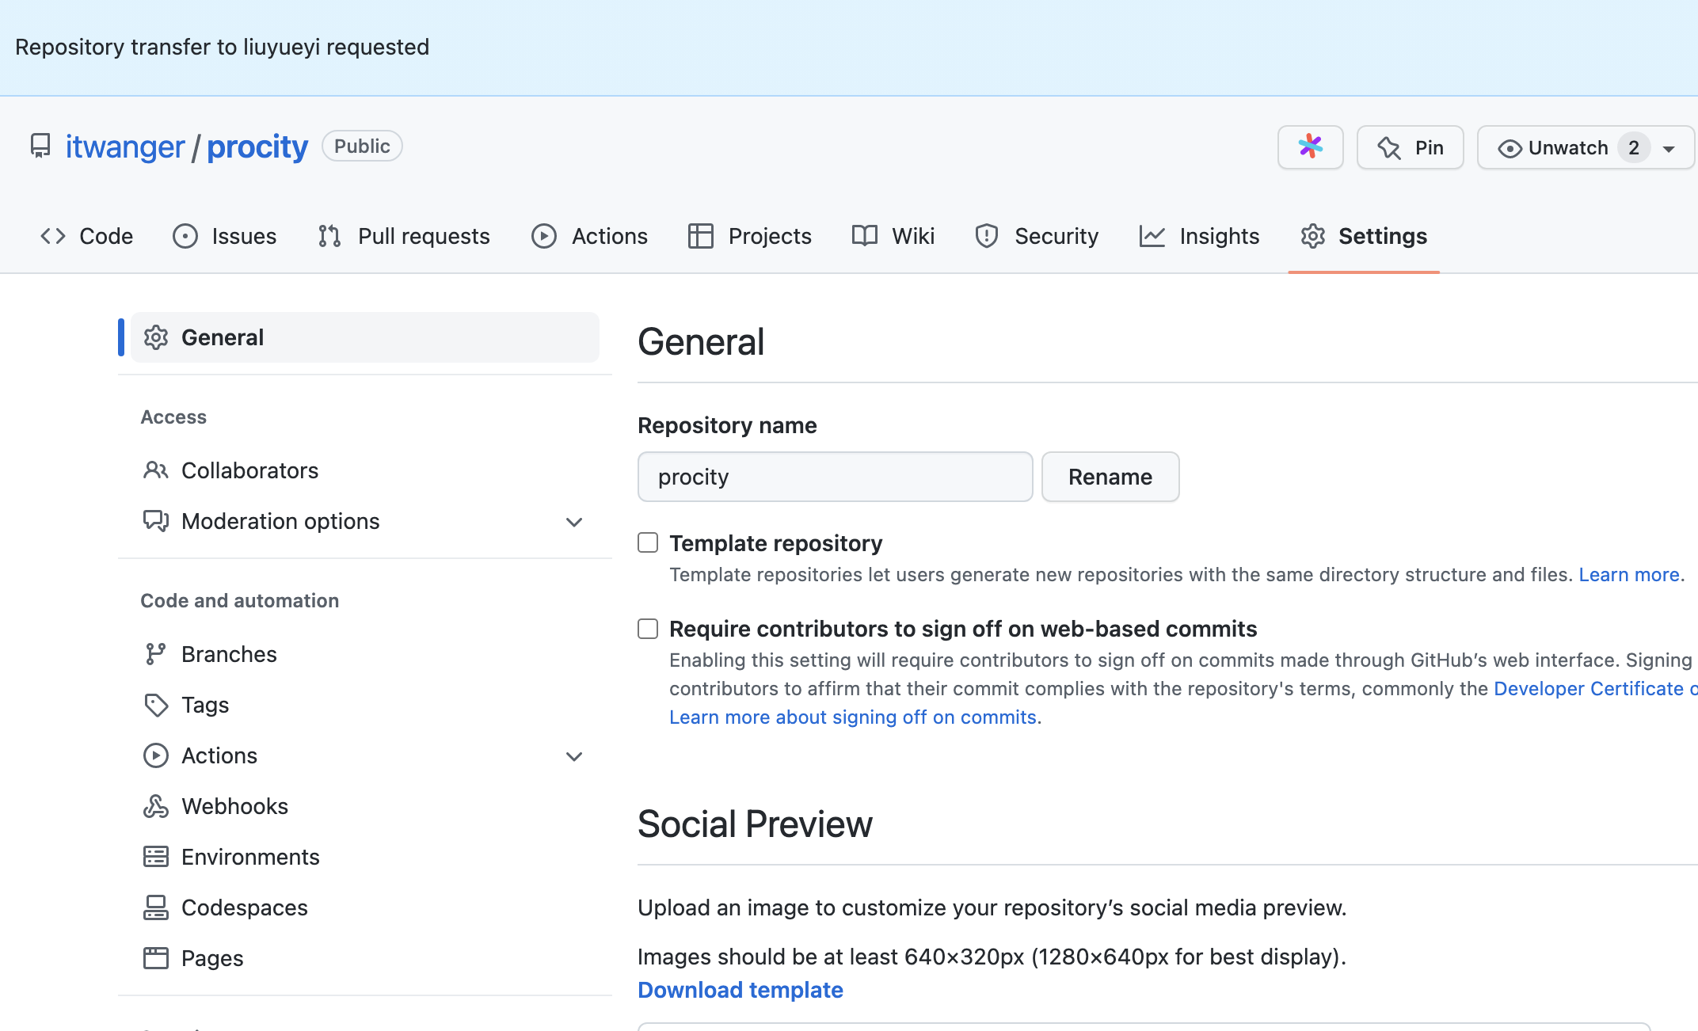Screen dimensions: 1698x1031
Task: Expand the sidebar Actions chevron
Action: [574, 756]
